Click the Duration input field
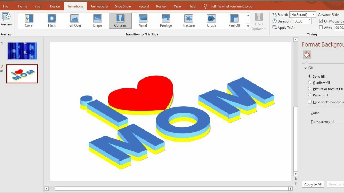Viewport: 344px width, 193px height. click(301, 21)
